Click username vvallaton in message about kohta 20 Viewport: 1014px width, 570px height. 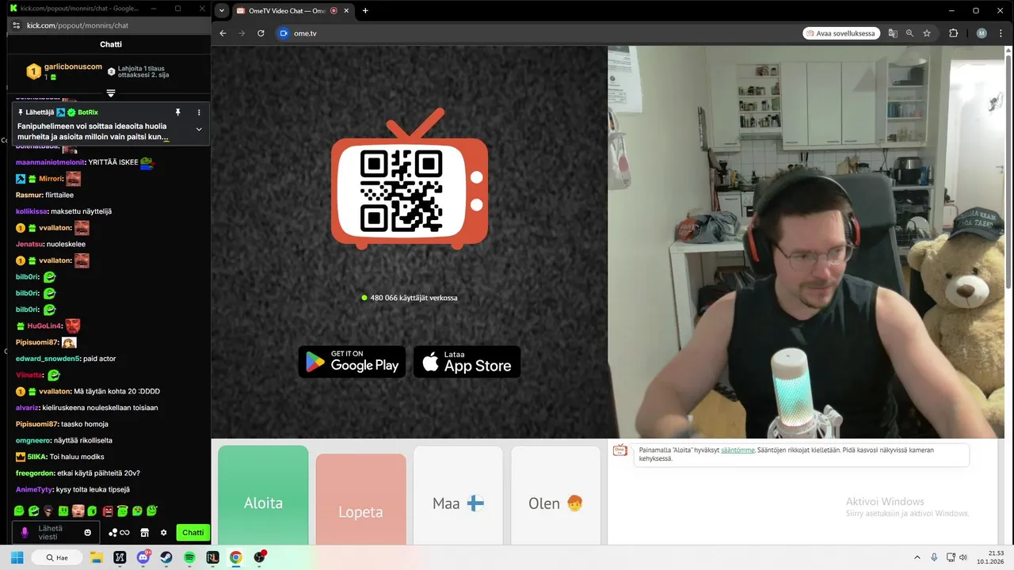[x=55, y=391]
